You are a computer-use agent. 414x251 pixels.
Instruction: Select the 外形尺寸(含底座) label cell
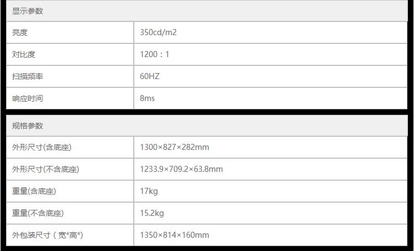42,147
